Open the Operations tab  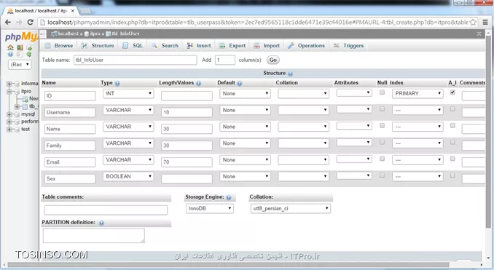[x=306, y=46]
